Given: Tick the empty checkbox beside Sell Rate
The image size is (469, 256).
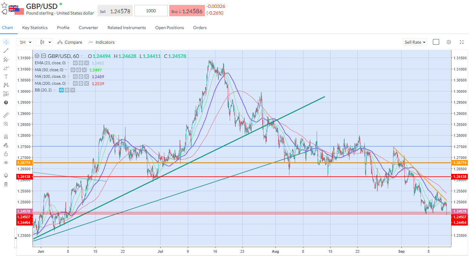Looking at the screenshot, I should [x=436, y=42].
